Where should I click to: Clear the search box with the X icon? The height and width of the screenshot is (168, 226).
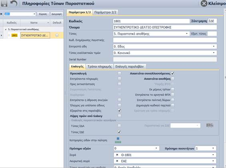1,14
